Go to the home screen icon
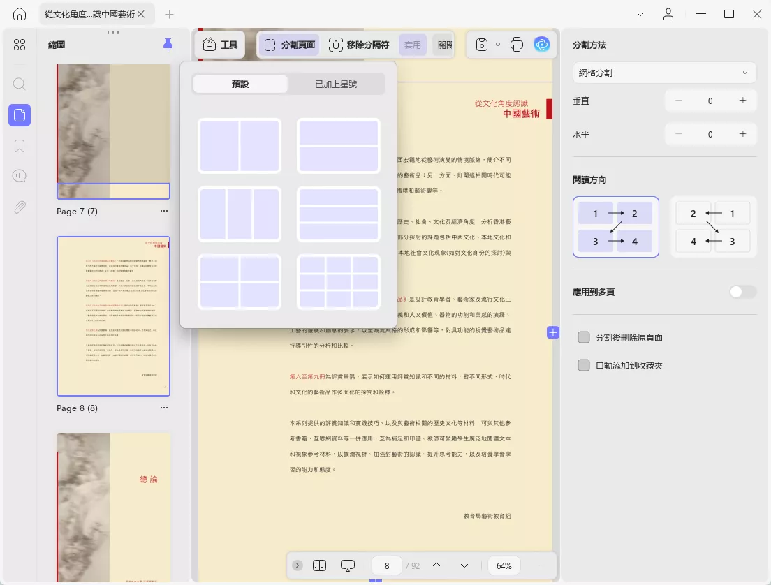The height and width of the screenshot is (585, 771). click(x=20, y=14)
